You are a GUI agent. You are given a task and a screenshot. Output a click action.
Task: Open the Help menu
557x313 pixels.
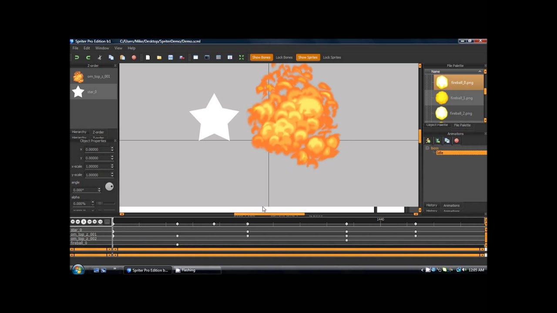[131, 48]
